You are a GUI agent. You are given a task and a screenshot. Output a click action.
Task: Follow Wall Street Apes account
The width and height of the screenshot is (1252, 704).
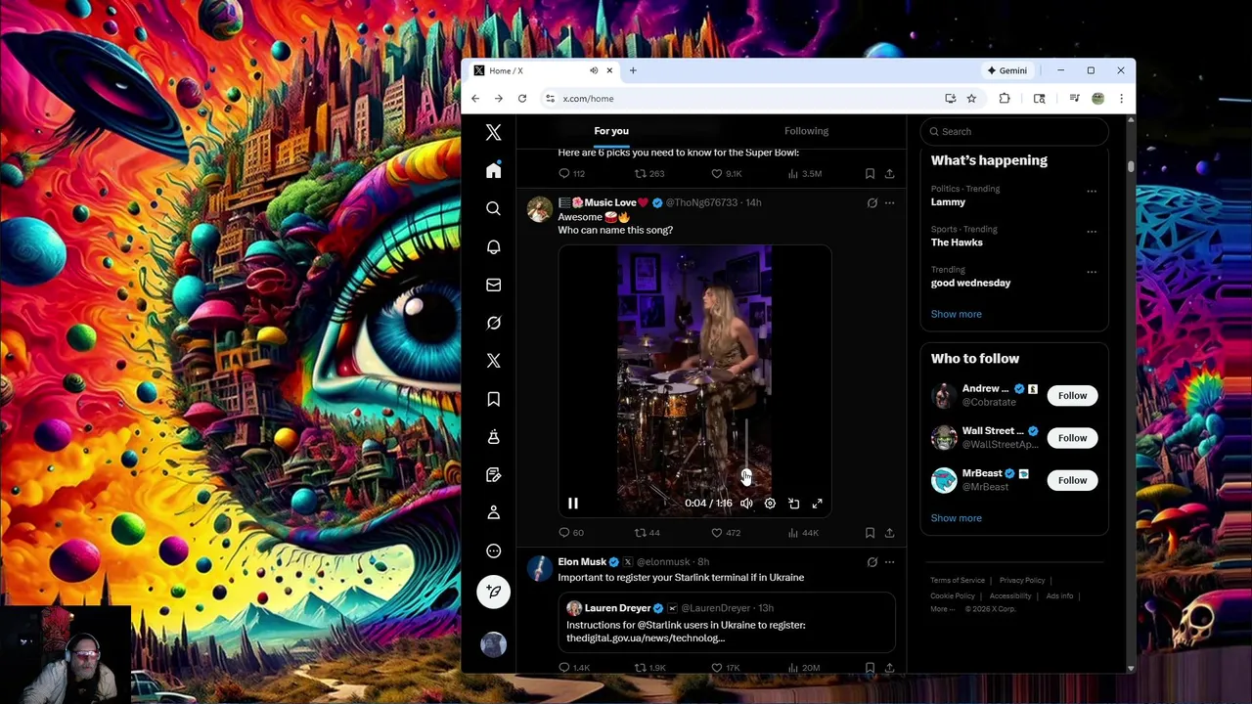[x=1072, y=438]
